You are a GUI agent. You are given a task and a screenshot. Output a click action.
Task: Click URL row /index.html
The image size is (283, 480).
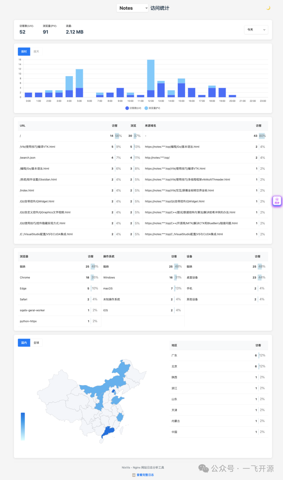point(80,190)
